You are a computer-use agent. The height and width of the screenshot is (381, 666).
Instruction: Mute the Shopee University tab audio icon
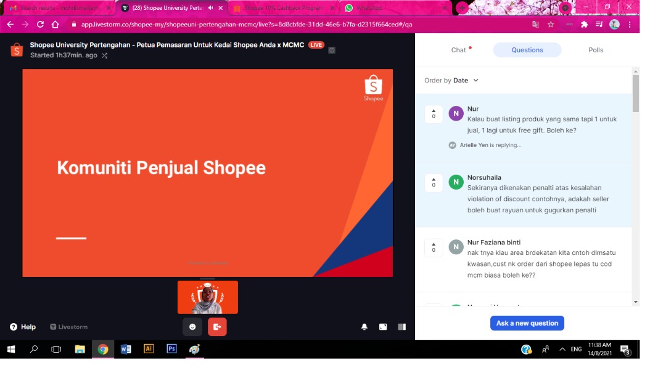tap(211, 8)
